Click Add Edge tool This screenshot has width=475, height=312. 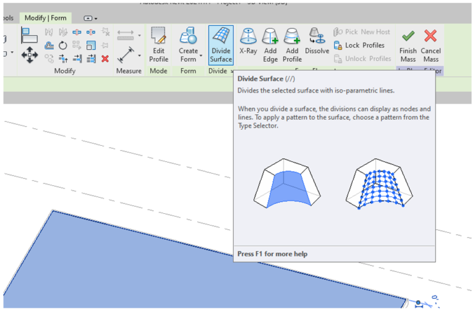270,45
